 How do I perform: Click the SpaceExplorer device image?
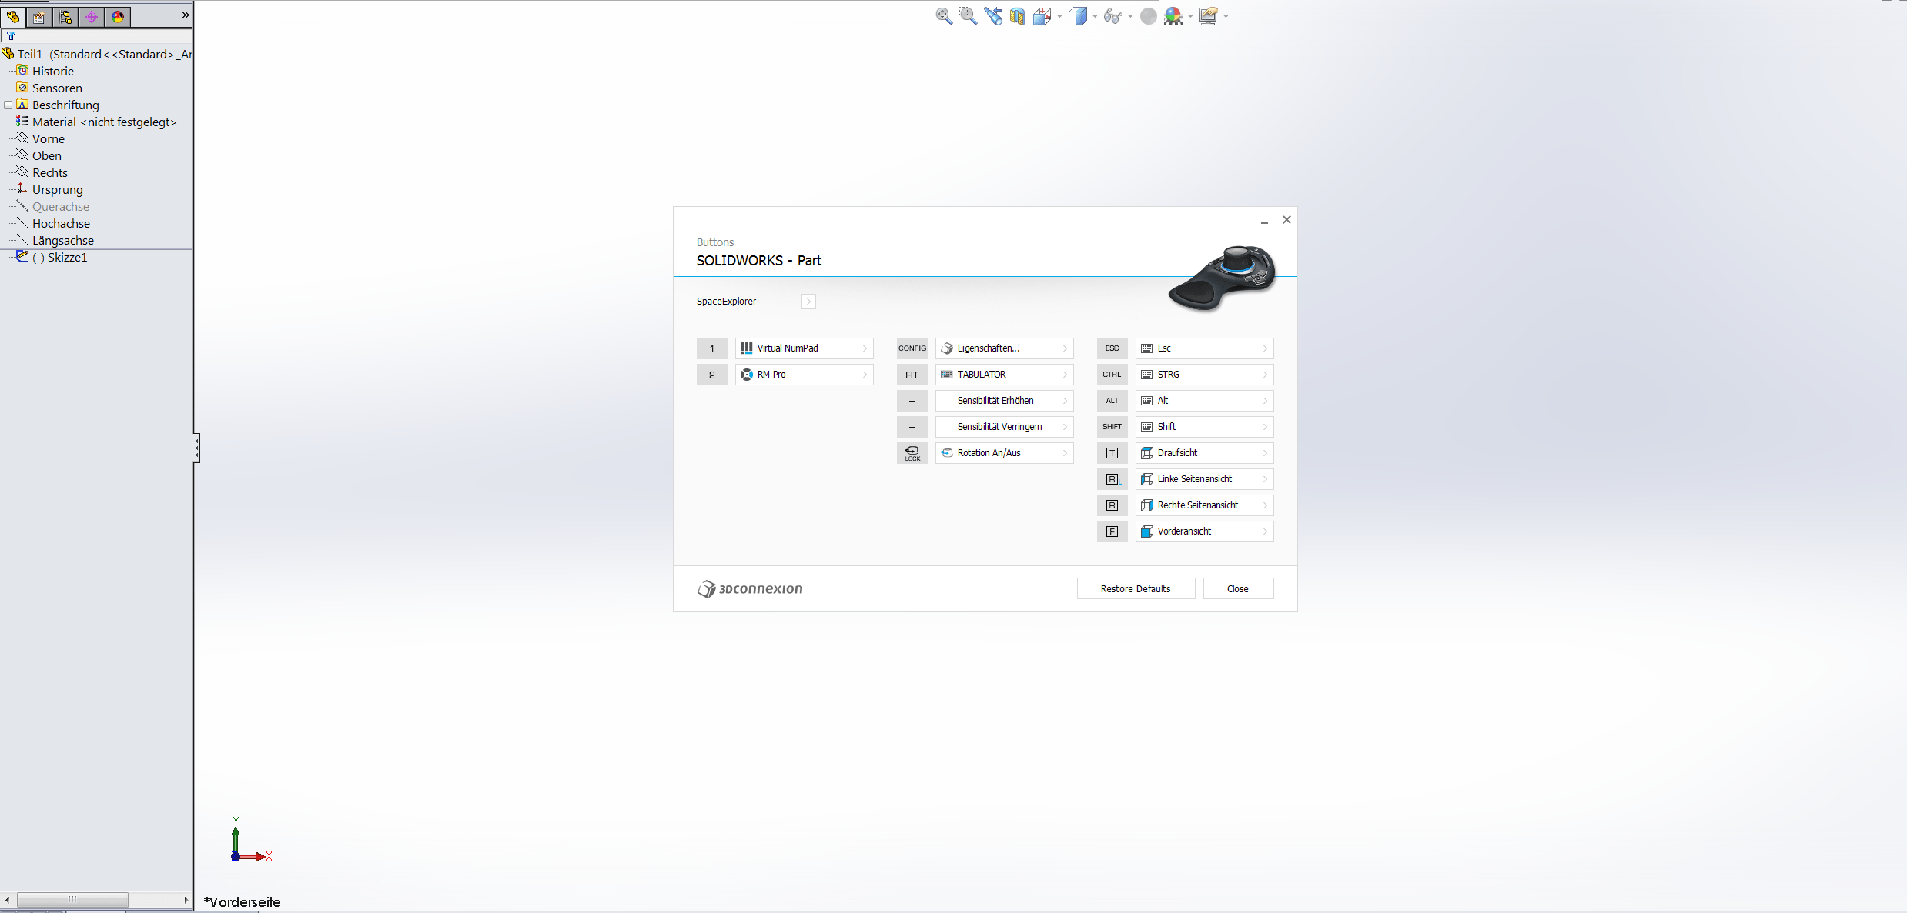point(1222,278)
